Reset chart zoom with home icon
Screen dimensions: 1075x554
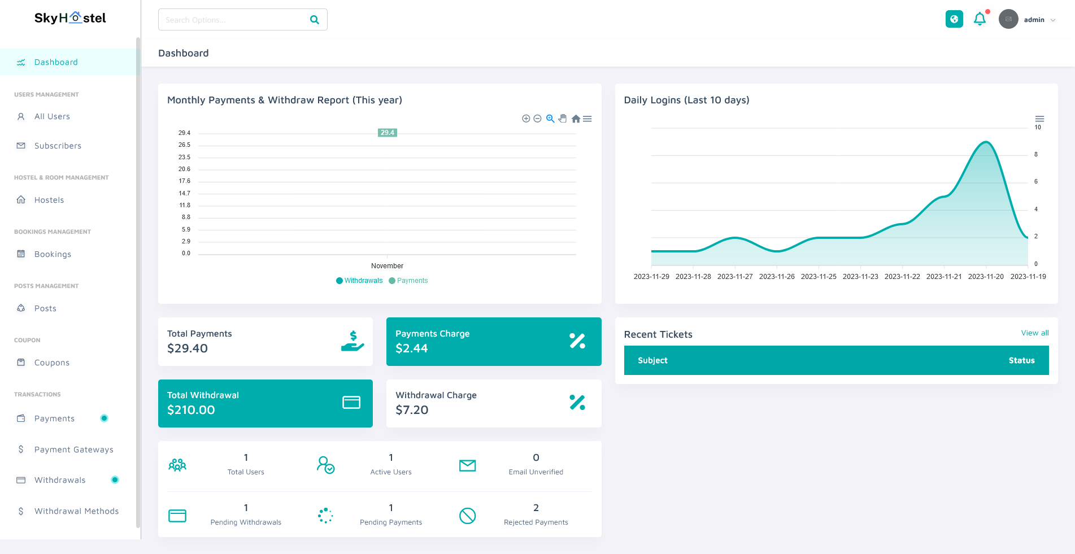[576, 119]
